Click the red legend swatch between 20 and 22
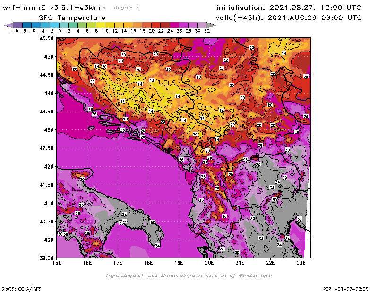This screenshot has height=292, width=378. point(156,25)
